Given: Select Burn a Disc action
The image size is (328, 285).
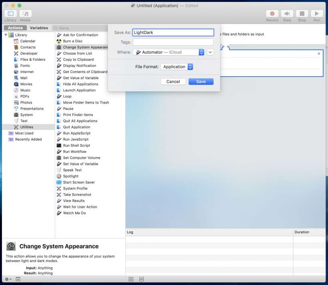Looking at the screenshot, I should (x=72, y=41).
